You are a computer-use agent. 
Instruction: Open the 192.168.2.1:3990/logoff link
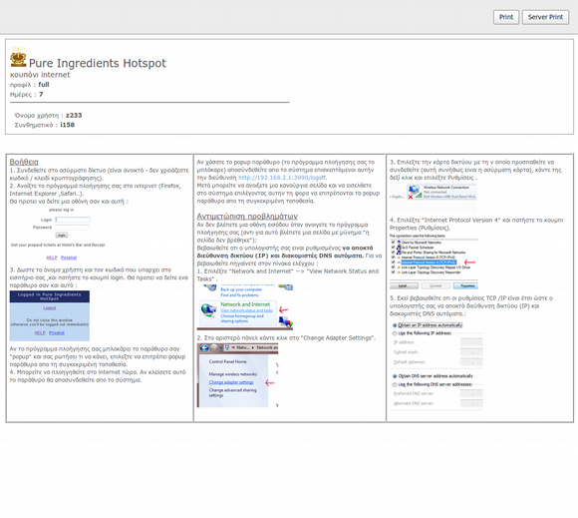point(282,178)
